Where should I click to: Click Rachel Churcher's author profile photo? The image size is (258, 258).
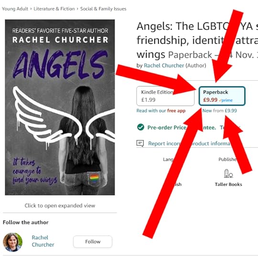click(12, 242)
